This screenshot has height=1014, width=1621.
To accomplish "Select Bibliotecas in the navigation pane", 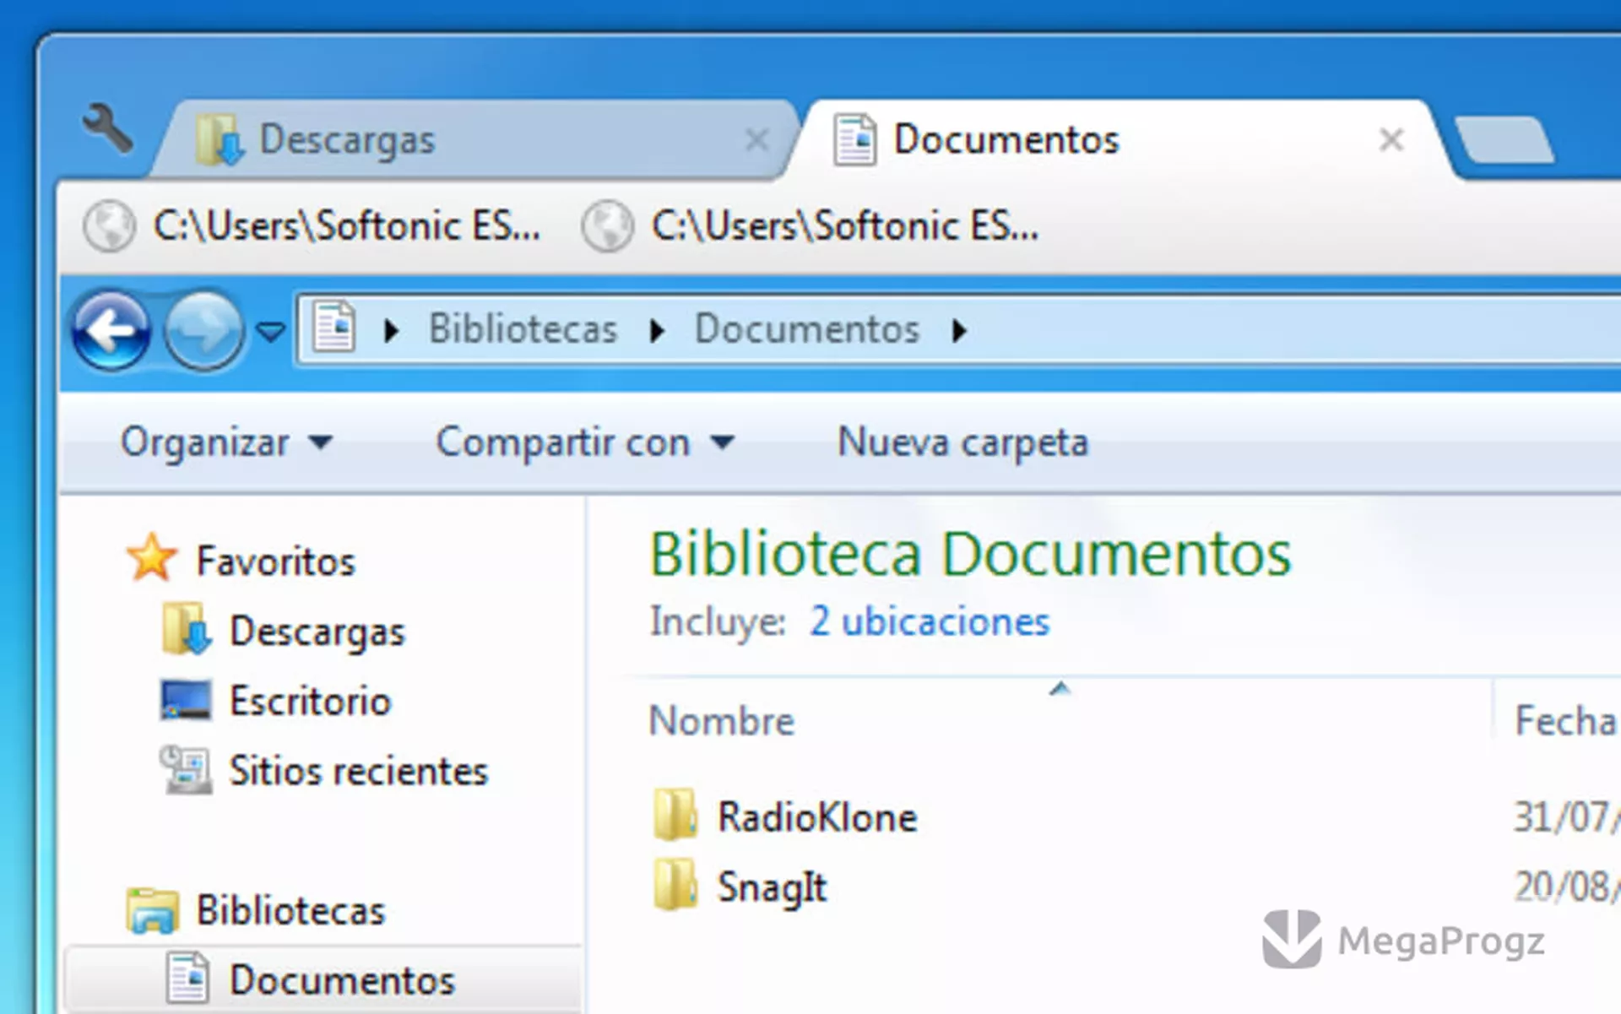I will click(x=290, y=910).
